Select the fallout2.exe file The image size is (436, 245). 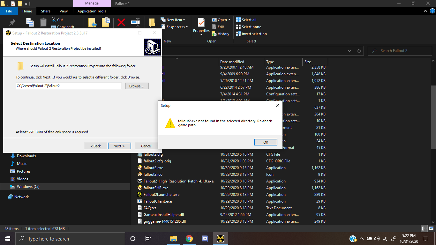pyautogui.click(x=153, y=168)
